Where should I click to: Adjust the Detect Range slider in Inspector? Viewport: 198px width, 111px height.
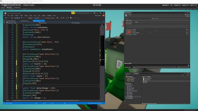coord(163,33)
